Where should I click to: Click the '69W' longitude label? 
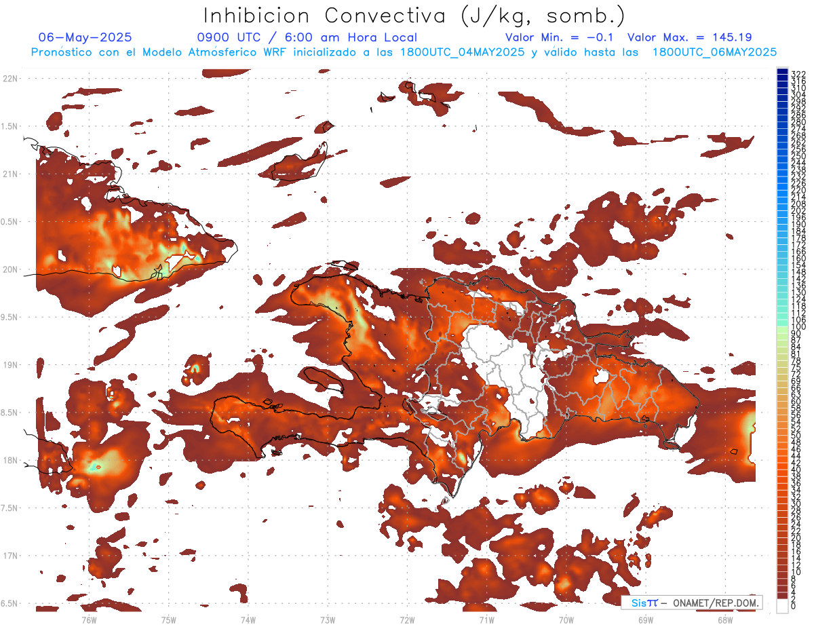646,620
